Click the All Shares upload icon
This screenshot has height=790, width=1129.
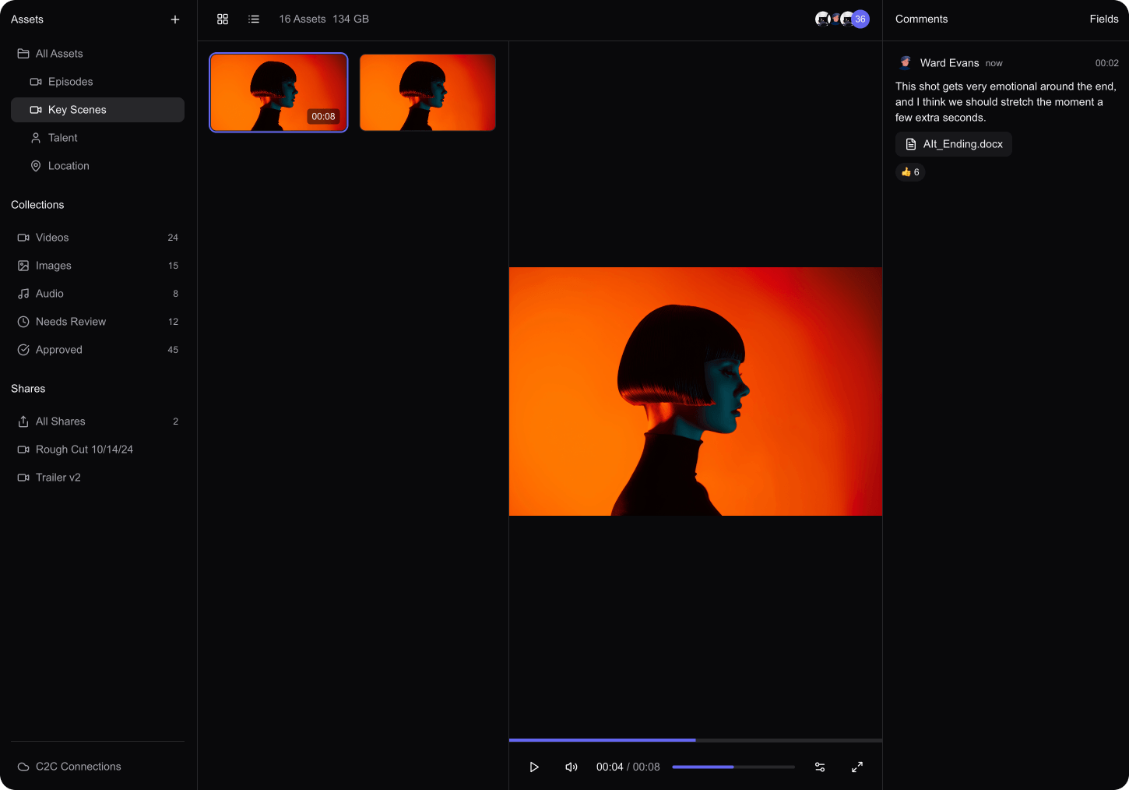23,421
